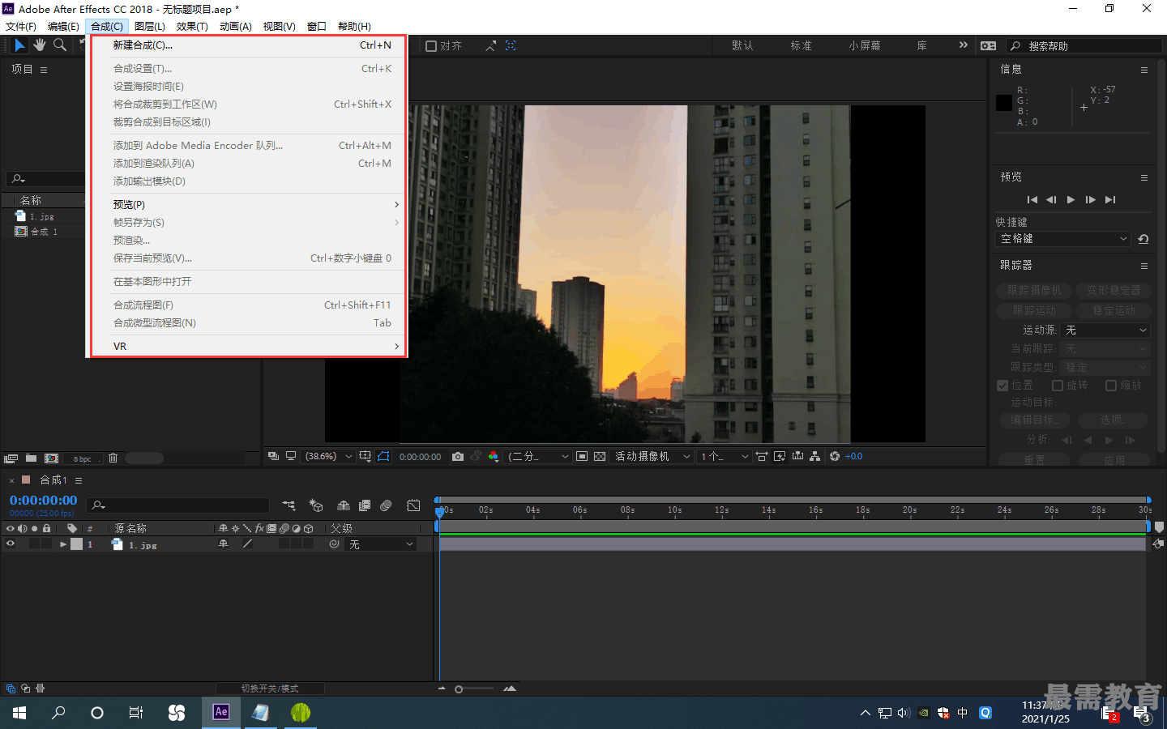Image resolution: width=1167 pixels, height=729 pixels.
Task: Click the Interpret Footage icon in project panel
Action: (x=11, y=458)
